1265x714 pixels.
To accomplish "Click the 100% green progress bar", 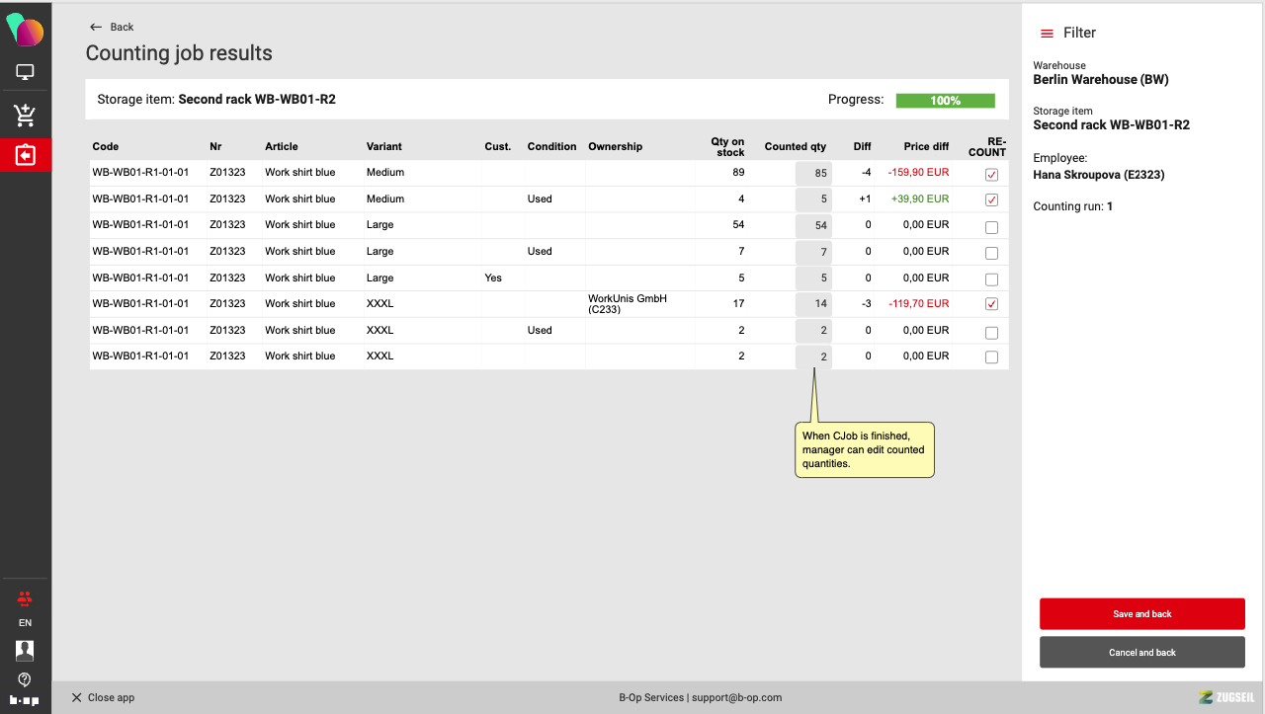I will (945, 101).
